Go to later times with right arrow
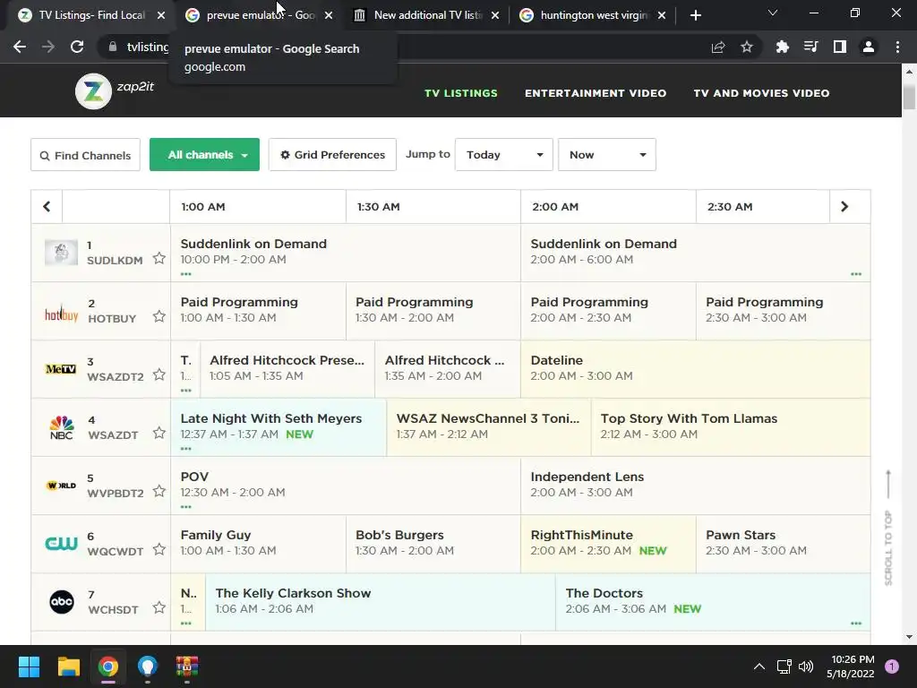The width and height of the screenshot is (917, 688). (844, 207)
